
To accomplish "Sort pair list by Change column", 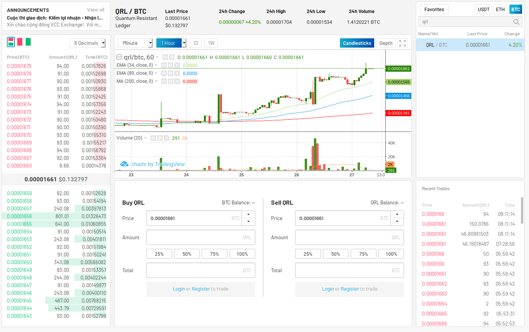I will click(512, 34).
